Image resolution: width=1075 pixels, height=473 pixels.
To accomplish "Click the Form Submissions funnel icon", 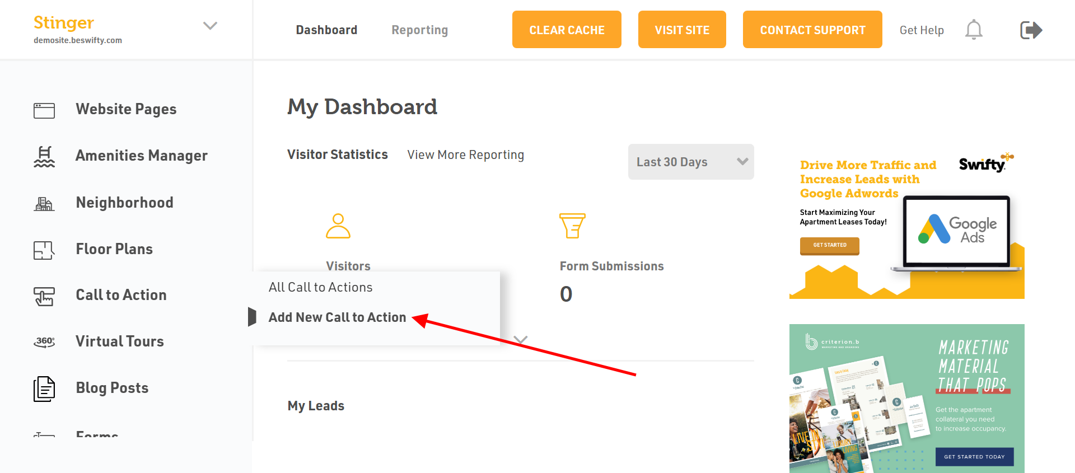I will click(x=572, y=226).
